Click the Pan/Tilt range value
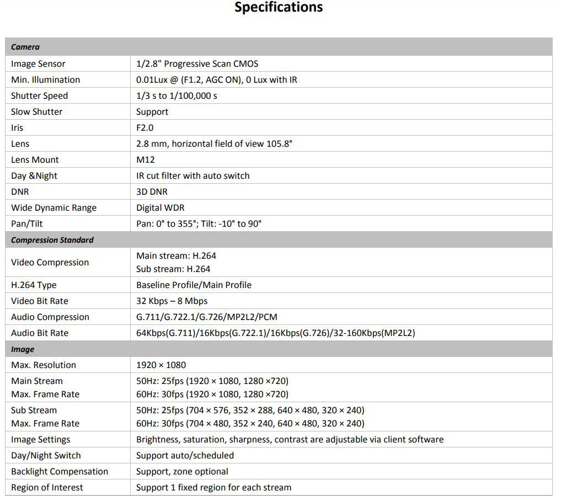 (x=199, y=224)
